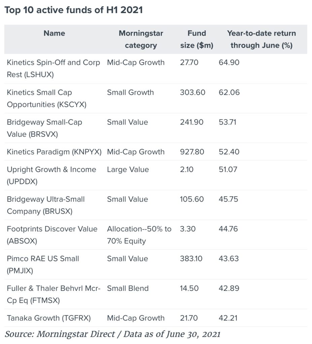Click Bridgeway Small-Cap Value (BRSVX) fund name
This screenshot has height=344, width=312.
[44, 128]
